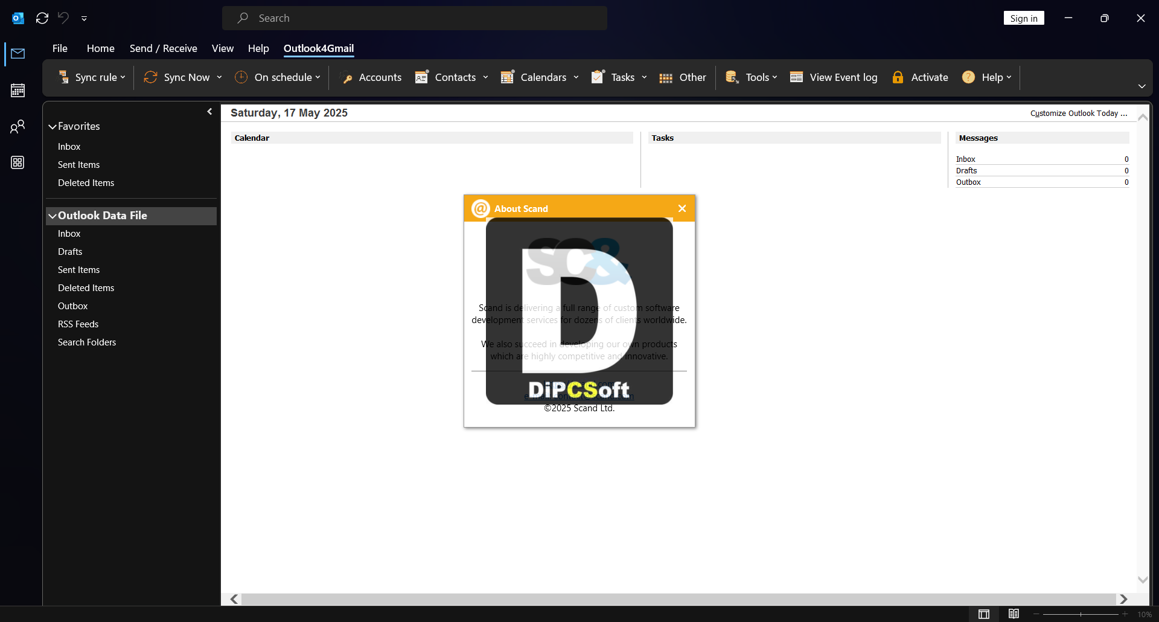Viewport: 1159px width, 622px height.
Task: Select Drafts folder in Outlook Data File
Action: [70, 252]
